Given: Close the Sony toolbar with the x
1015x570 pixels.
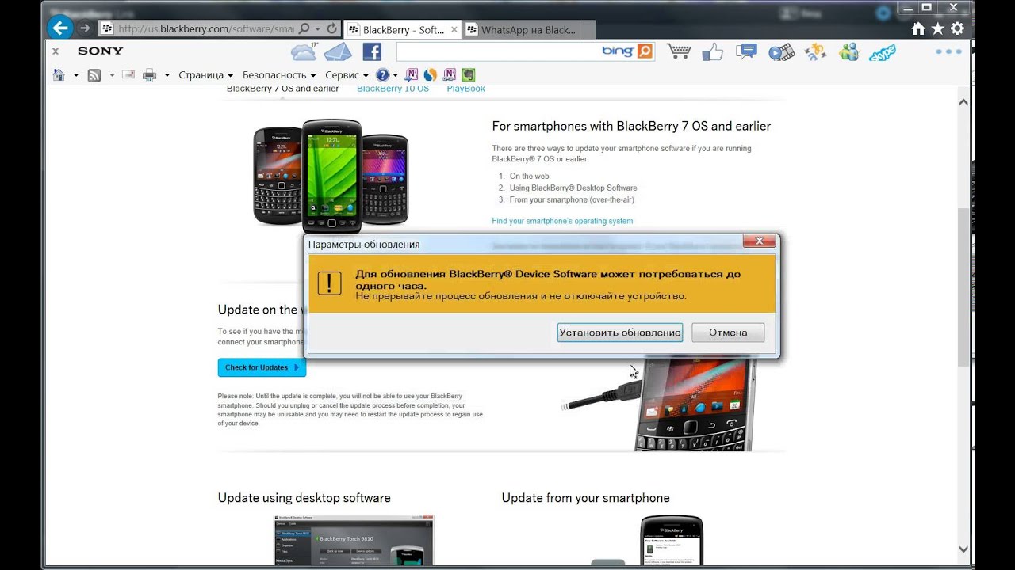Looking at the screenshot, I should [55, 51].
